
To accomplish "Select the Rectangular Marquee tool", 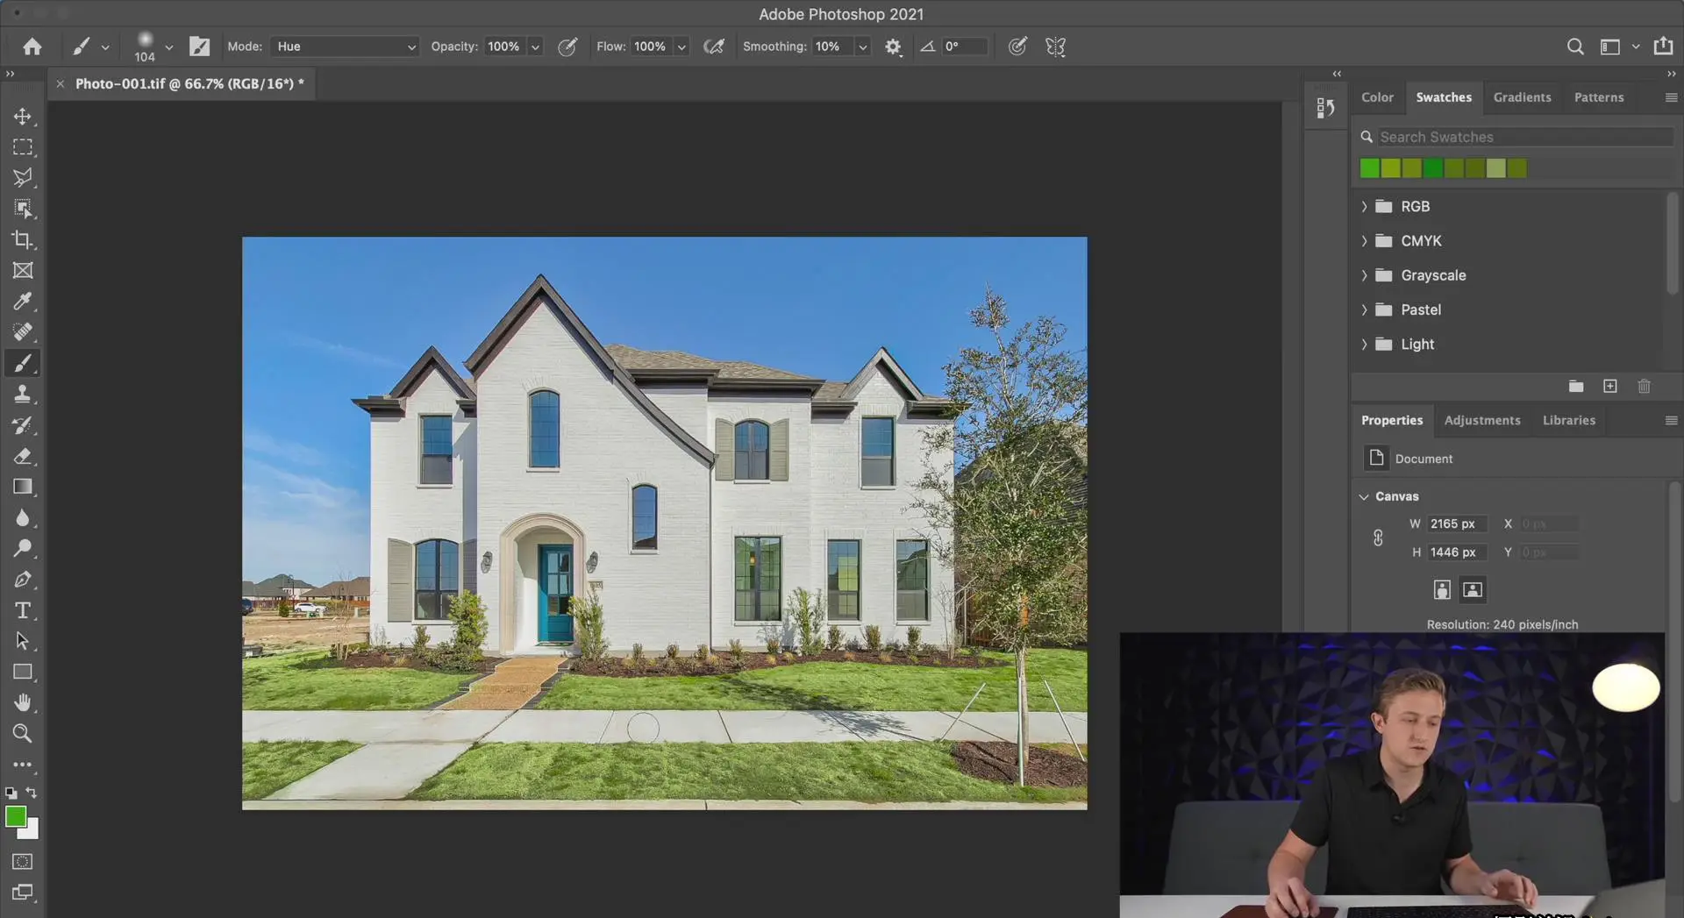I will [23, 147].
